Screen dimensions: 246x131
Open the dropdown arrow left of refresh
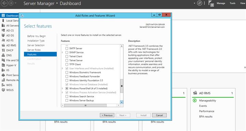tap(194, 3)
